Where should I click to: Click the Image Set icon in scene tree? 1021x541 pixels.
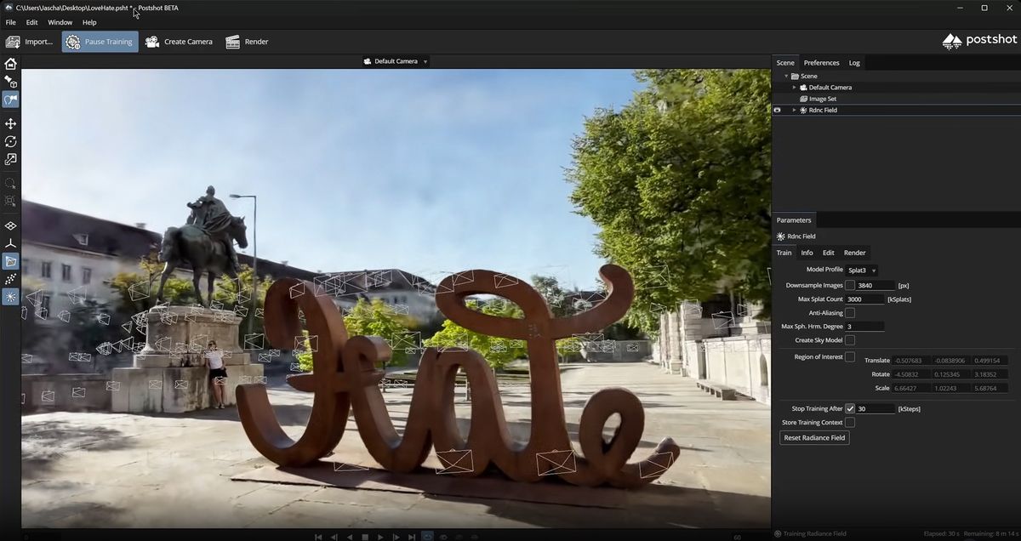point(803,99)
